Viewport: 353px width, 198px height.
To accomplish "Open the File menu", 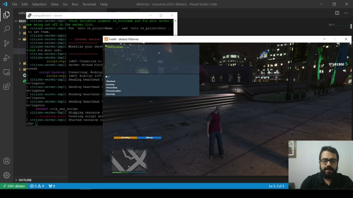I will (x=14, y=4).
